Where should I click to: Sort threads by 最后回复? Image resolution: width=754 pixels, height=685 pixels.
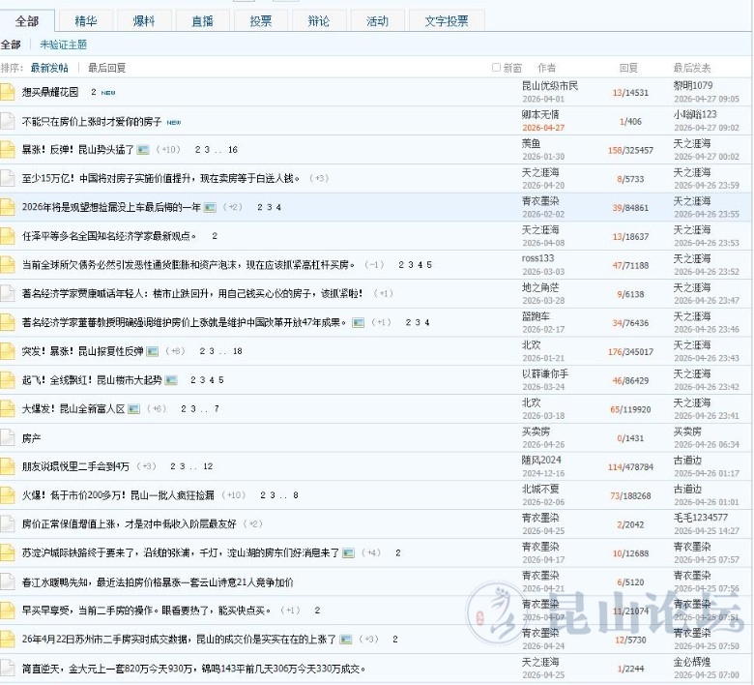click(106, 68)
